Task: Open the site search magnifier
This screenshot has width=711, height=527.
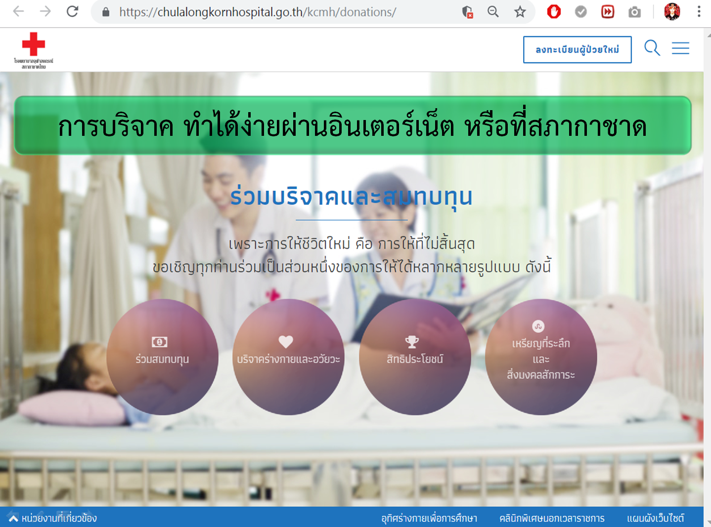Action: pyautogui.click(x=652, y=48)
